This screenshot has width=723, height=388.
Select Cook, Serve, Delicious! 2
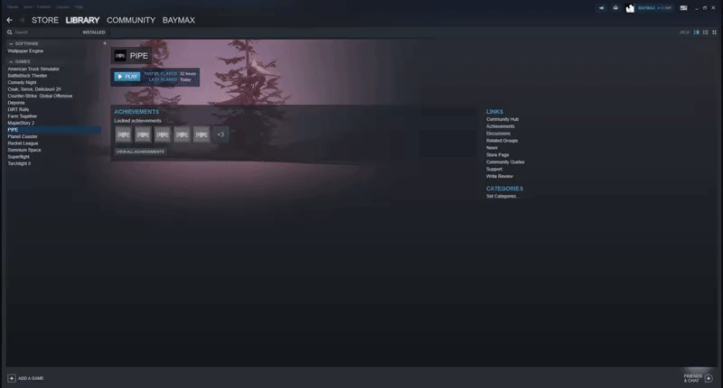[34, 89]
